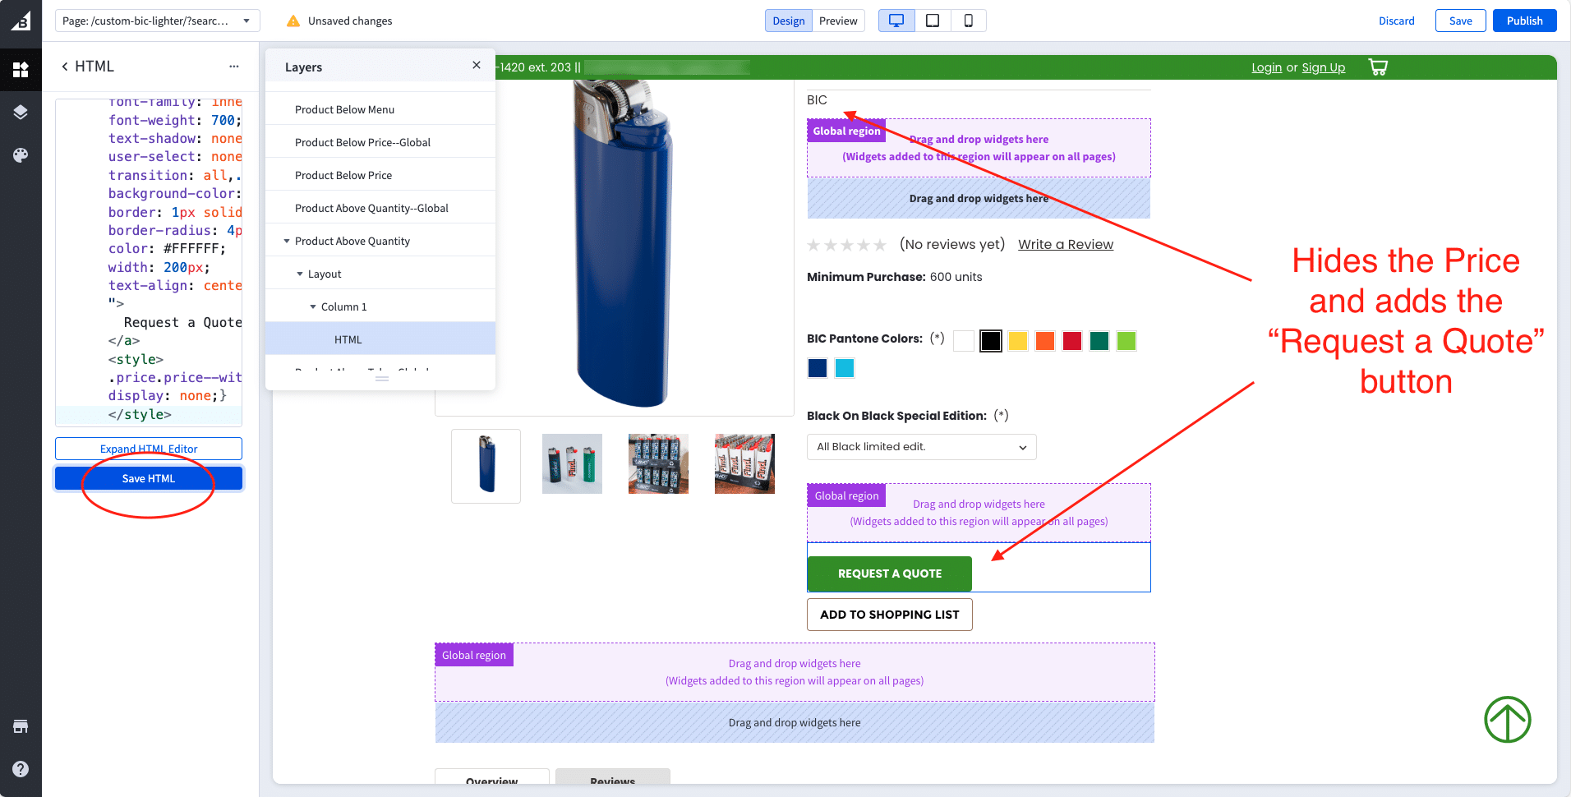The height and width of the screenshot is (797, 1571).
Task: Click the upper Product Below Price drop zone
Action: coord(979,199)
